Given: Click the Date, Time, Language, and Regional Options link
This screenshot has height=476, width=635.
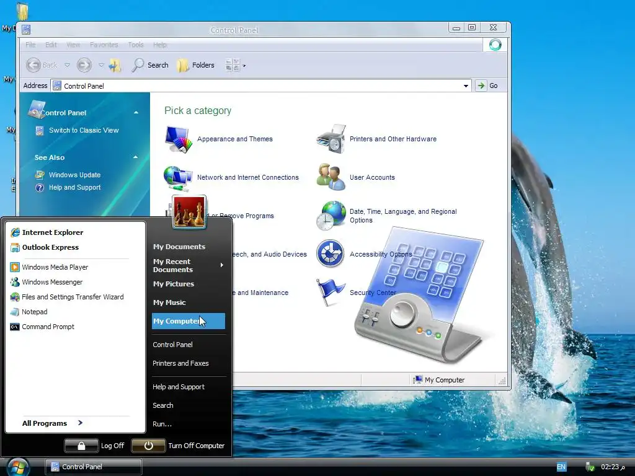Looking at the screenshot, I should tap(403, 216).
